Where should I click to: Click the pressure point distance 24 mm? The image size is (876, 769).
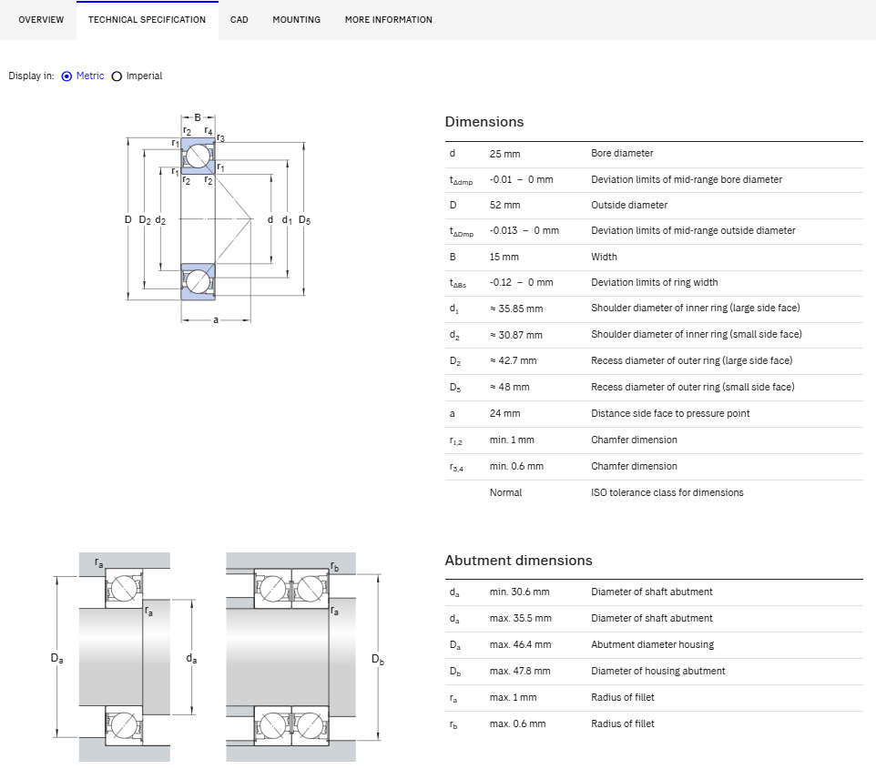(x=505, y=413)
